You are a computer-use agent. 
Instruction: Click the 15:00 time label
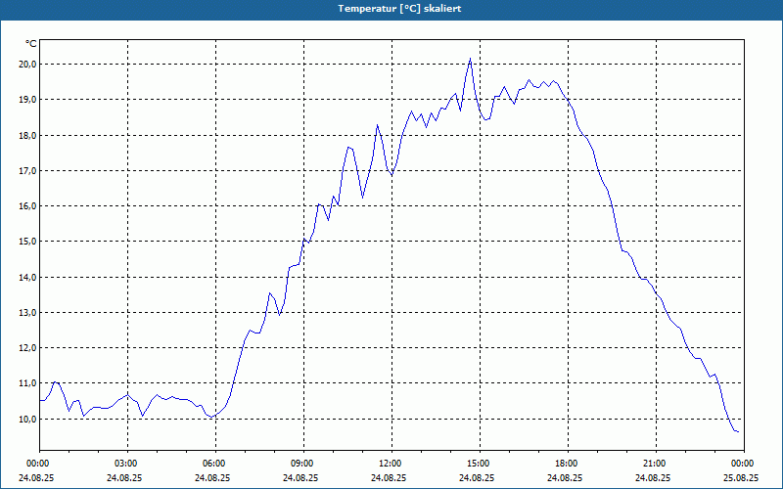coord(478,464)
